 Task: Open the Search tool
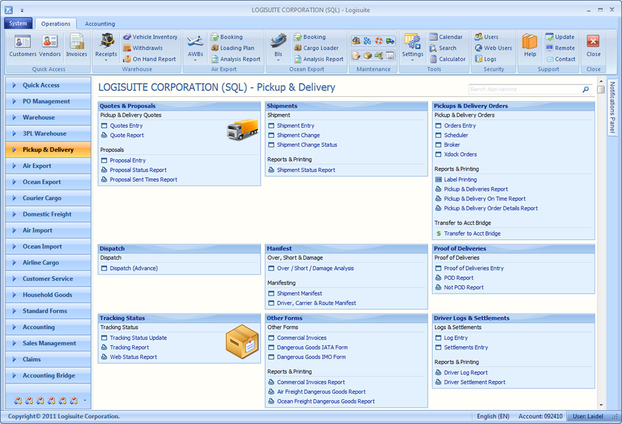[x=443, y=48]
